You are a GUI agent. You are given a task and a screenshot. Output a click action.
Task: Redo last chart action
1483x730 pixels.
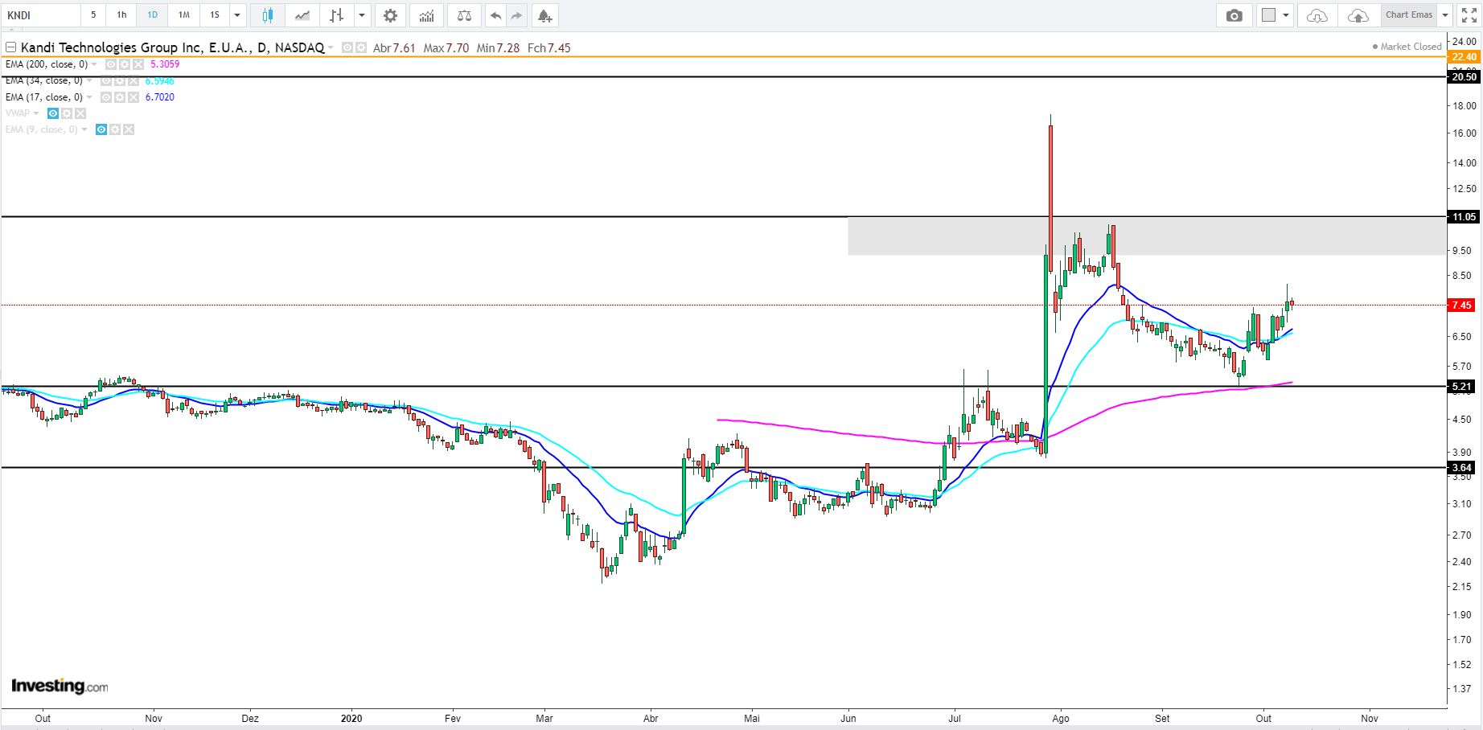tap(516, 15)
